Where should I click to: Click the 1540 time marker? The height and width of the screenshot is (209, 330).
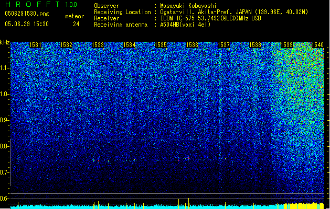click(317, 45)
